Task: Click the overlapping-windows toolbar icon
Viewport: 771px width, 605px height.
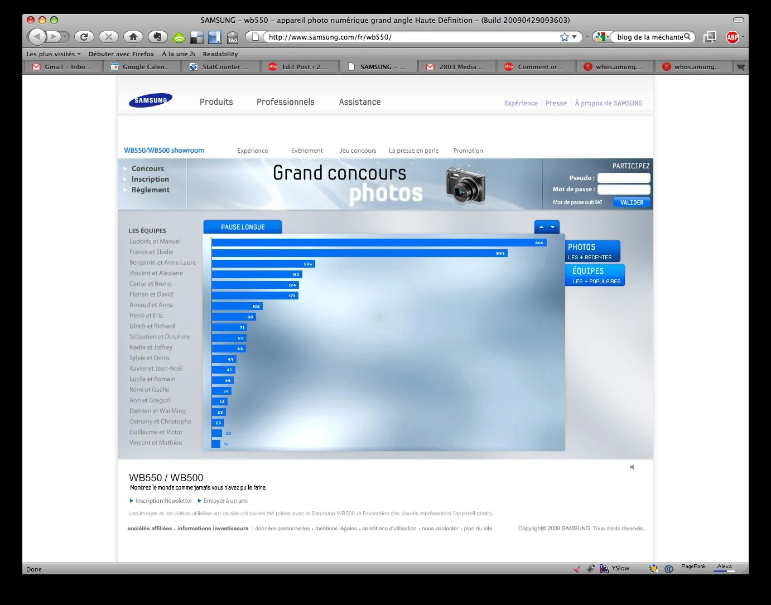Action: [x=710, y=37]
